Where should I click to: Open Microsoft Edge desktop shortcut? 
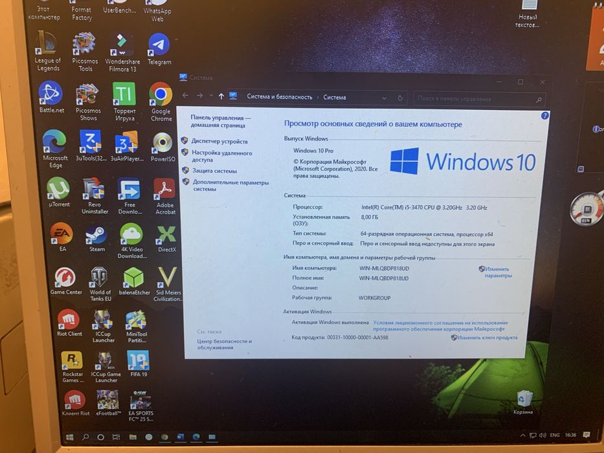point(54,149)
